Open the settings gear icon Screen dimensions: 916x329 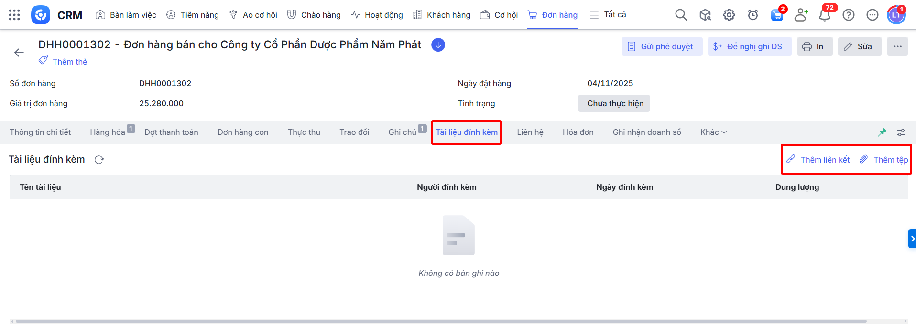click(729, 15)
